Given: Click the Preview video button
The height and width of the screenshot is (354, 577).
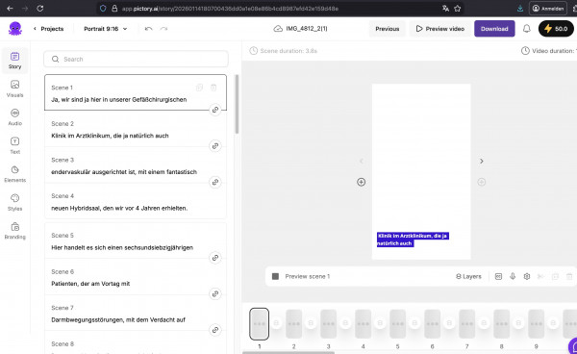Looking at the screenshot, I should [x=440, y=29].
